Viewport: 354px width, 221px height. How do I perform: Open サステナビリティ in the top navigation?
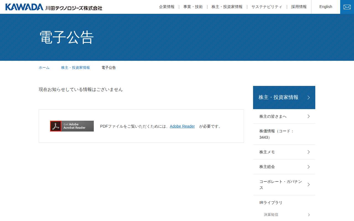pos(267,7)
